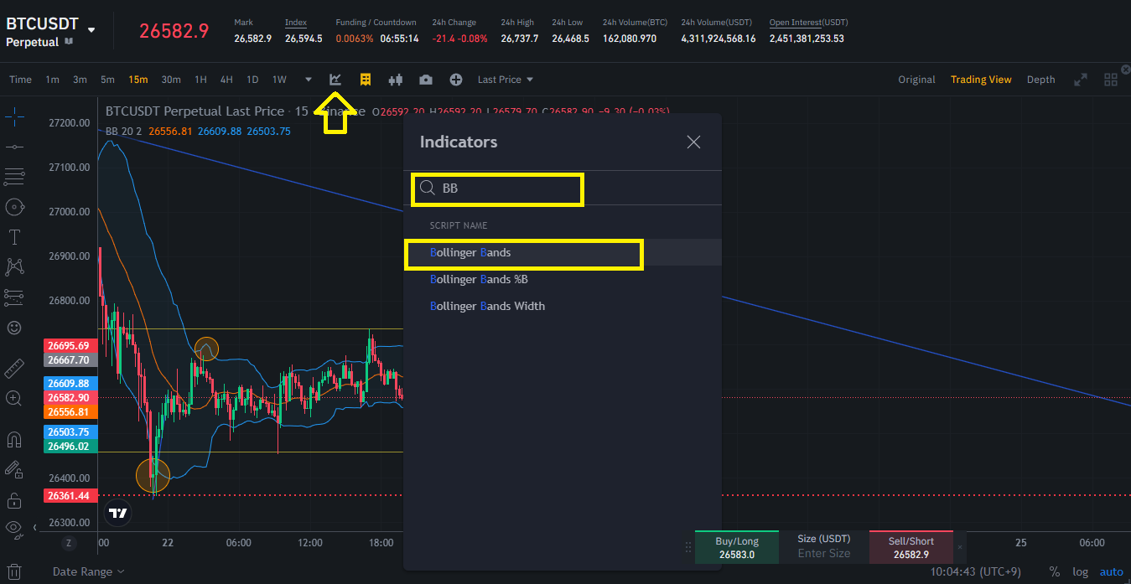
Task: Select the XABCD pattern tool
Action: tap(14, 266)
